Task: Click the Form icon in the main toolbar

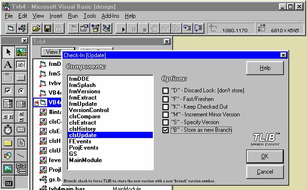Action: 11,28
